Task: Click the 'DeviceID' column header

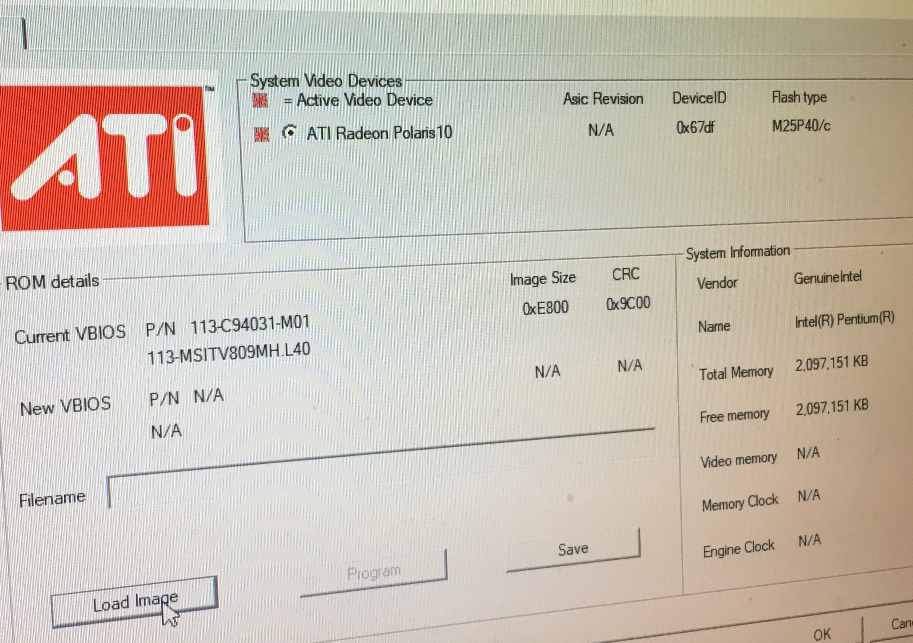Action: coord(699,98)
